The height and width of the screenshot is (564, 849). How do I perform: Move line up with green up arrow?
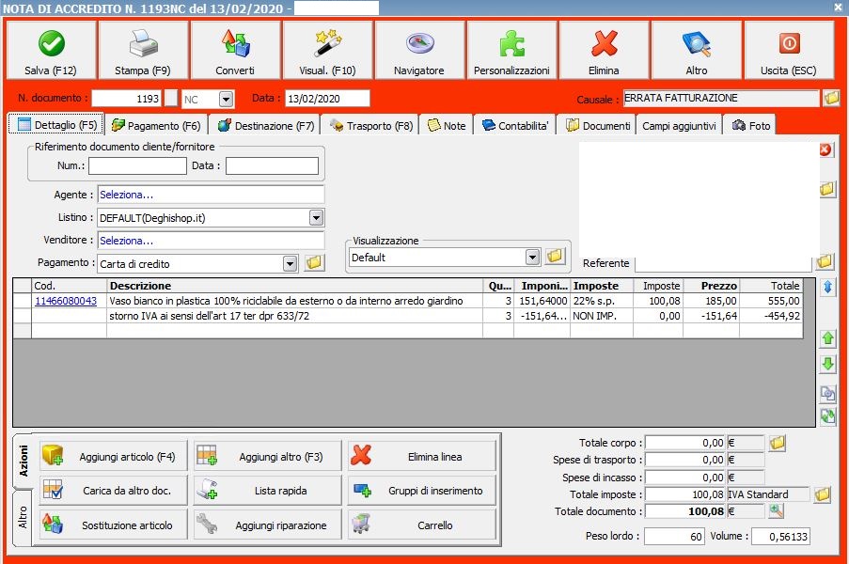[x=828, y=338]
